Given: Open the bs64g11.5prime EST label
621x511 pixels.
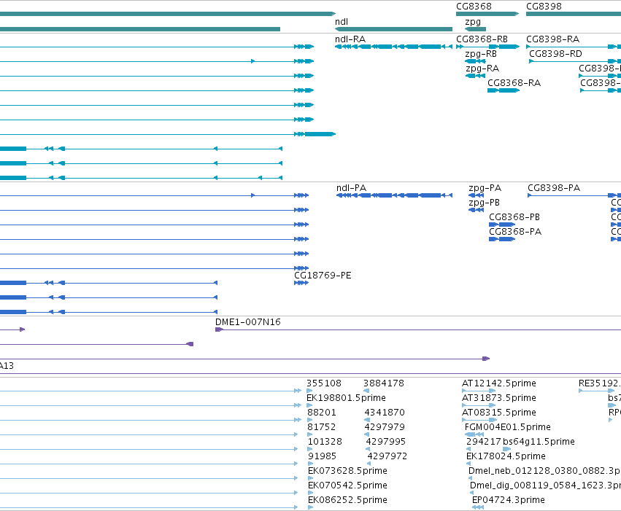Looking at the screenshot, I should tap(539, 442).
